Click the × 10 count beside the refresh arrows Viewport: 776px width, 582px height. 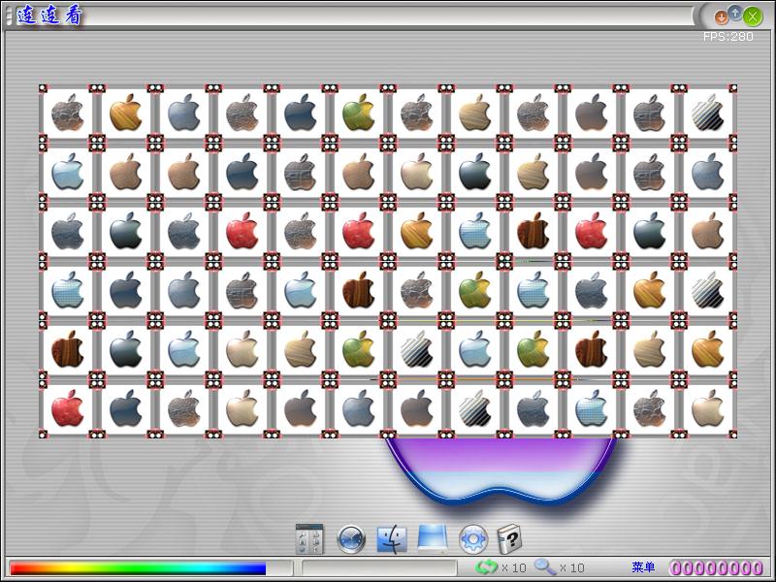click(514, 567)
